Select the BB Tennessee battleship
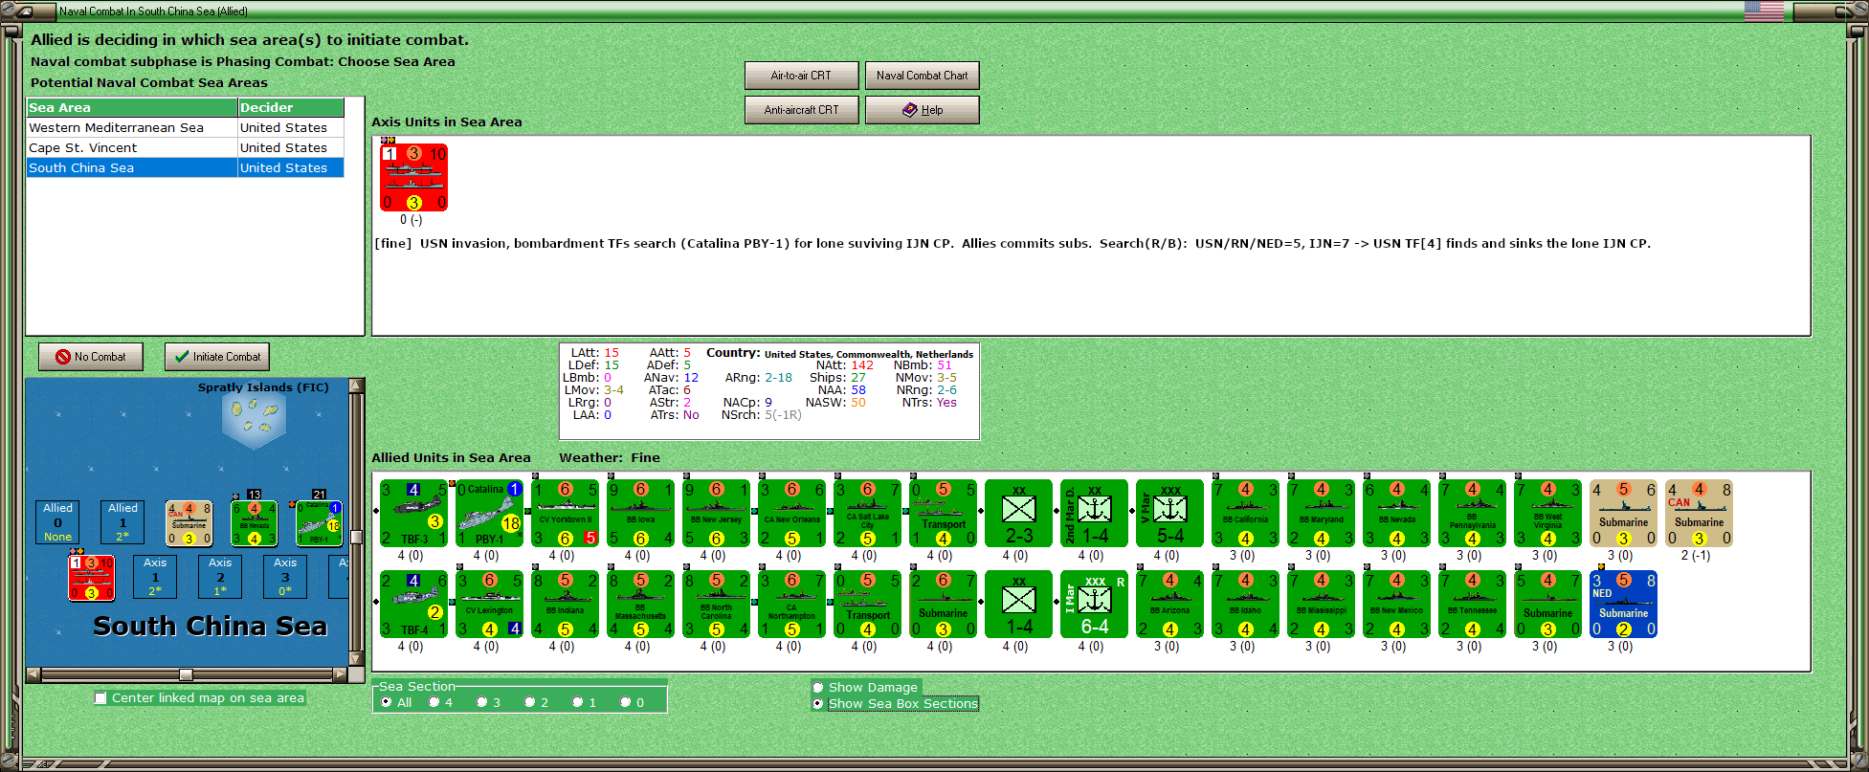The width and height of the screenshot is (1869, 772). [1472, 604]
